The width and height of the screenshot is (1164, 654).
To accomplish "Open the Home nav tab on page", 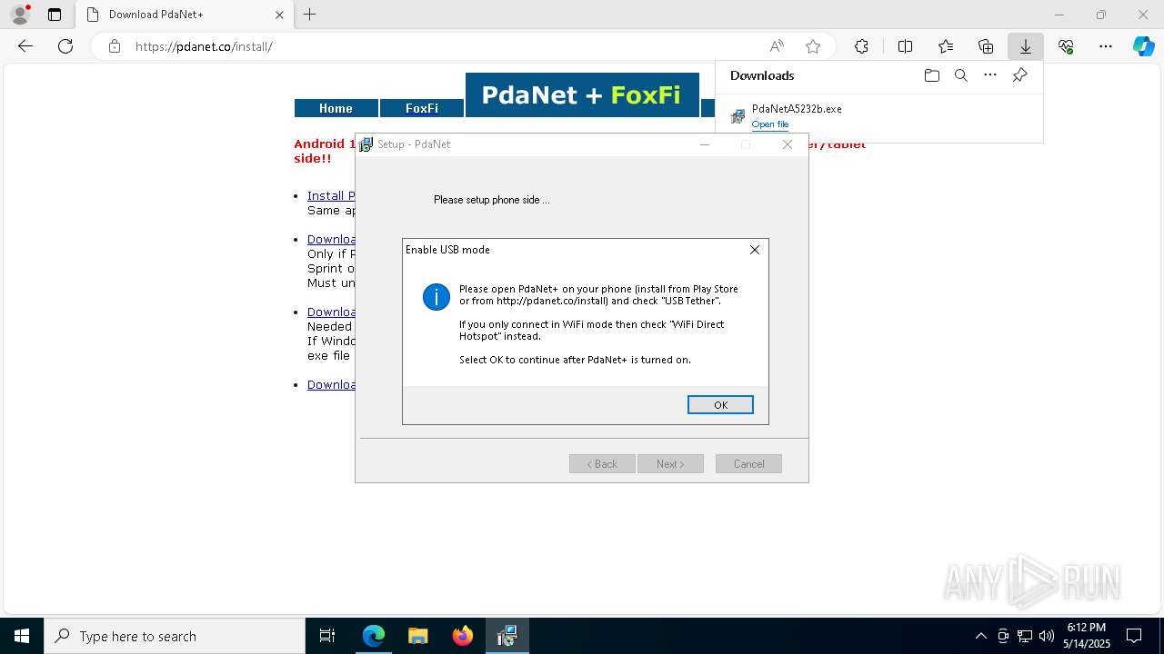I will (x=336, y=108).
